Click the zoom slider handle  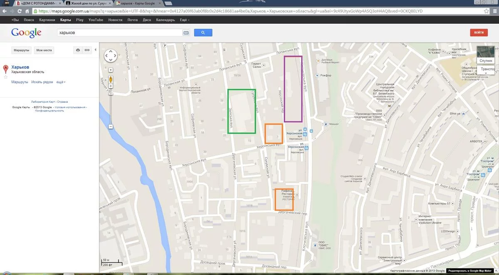point(111,94)
